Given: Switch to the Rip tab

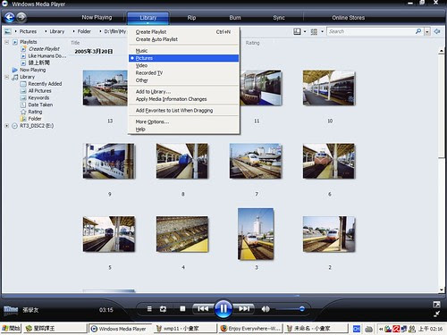Looking at the screenshot, I should (191, 18).
